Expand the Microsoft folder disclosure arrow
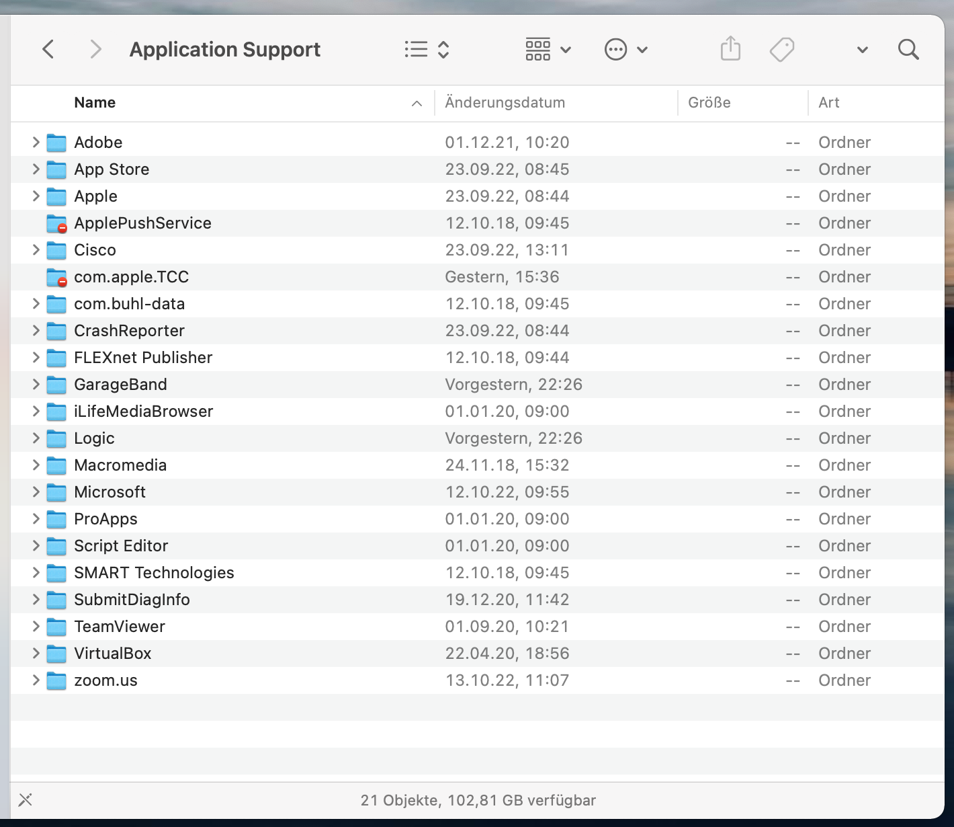Image resolution: width=954 pixels, height=827 pixels. pos(36,492)
